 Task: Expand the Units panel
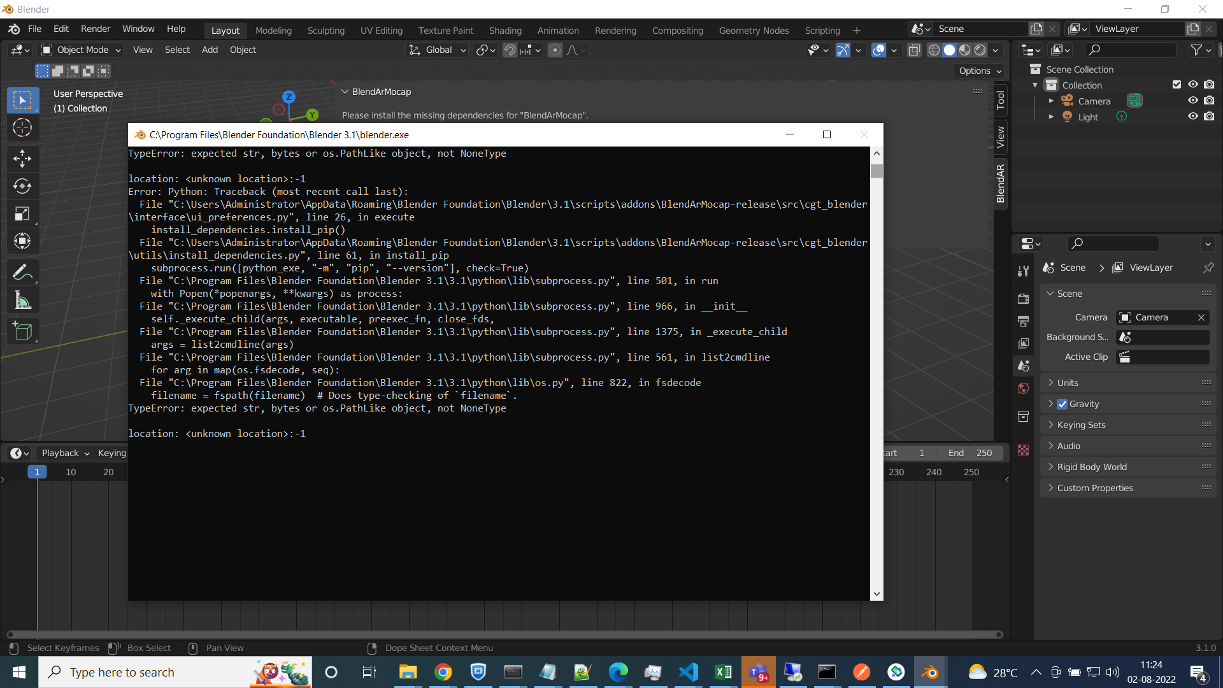click(x=1068, y=383)
